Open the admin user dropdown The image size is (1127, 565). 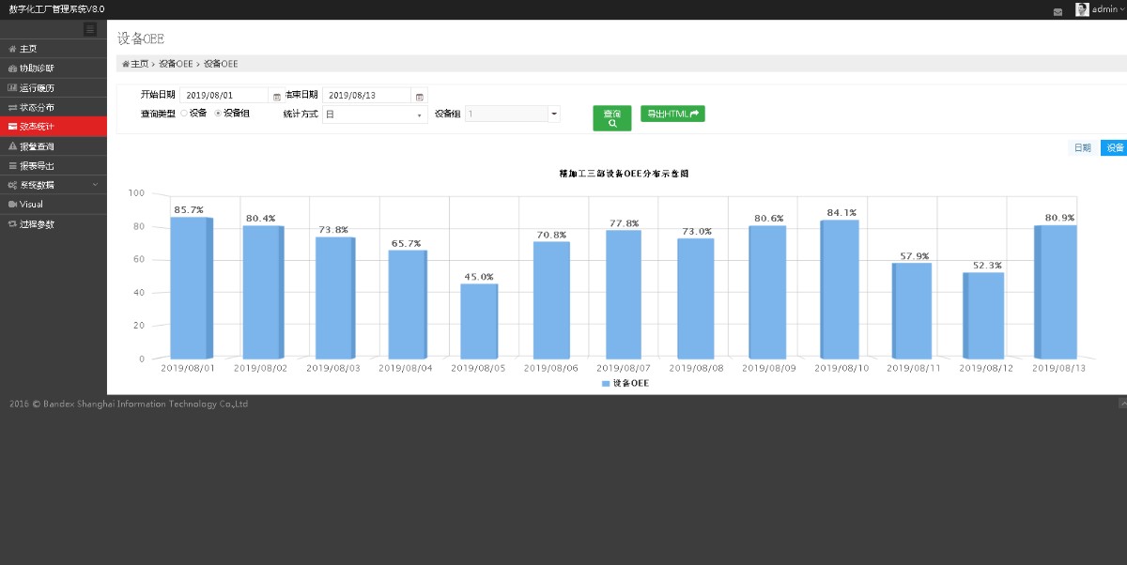pos(1108,9)
